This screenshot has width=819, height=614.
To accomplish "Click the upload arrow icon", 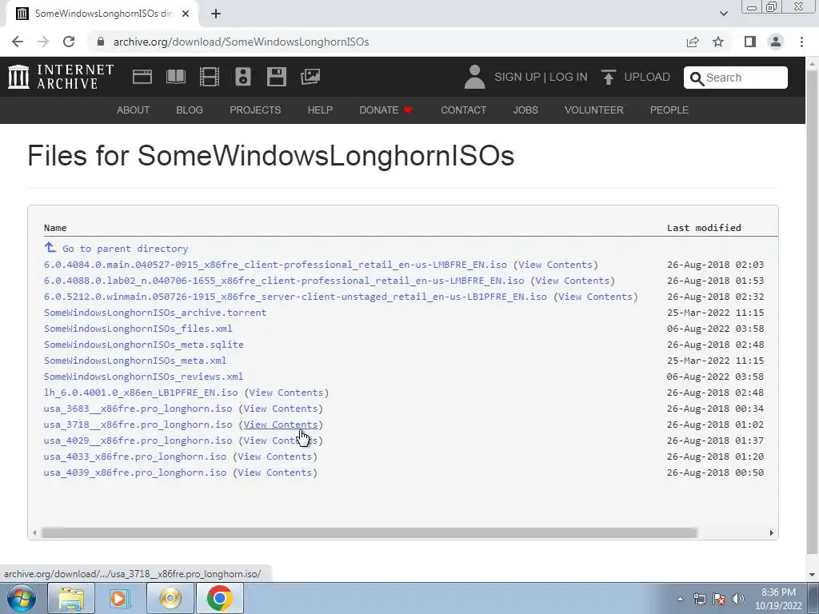I will (608, 77).
